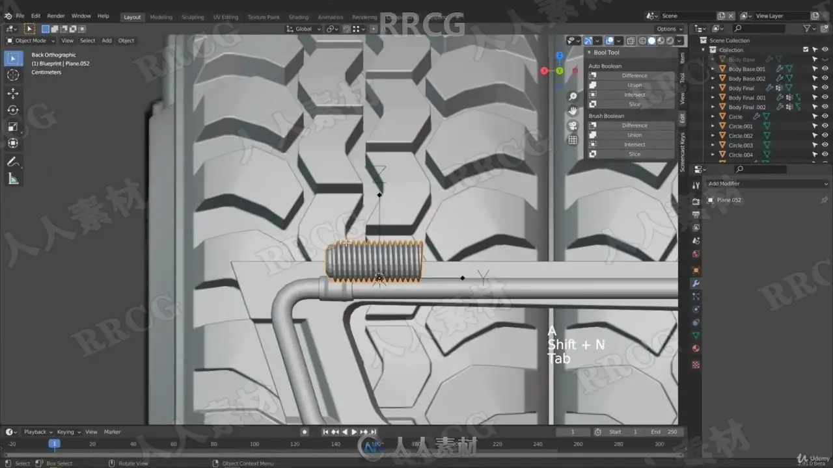Open View Layer properties tab
Screen dimensions: 833x468
point(696,227)
